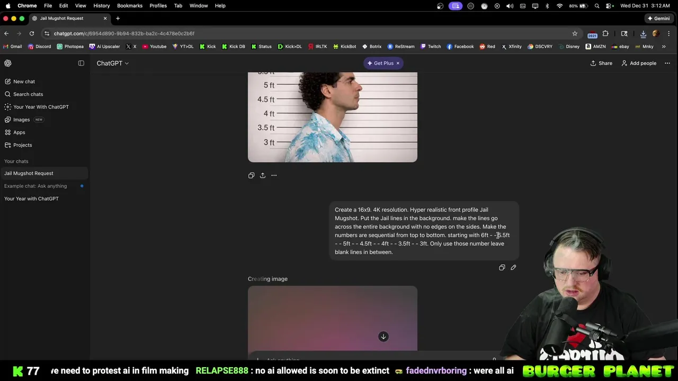Bookmark this page with the star icon
The image size is (678, 381).
(575, 33)
